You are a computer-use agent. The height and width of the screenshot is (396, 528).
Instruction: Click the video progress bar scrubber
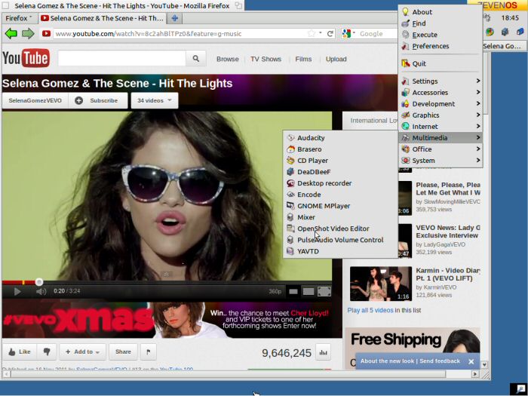39,282
